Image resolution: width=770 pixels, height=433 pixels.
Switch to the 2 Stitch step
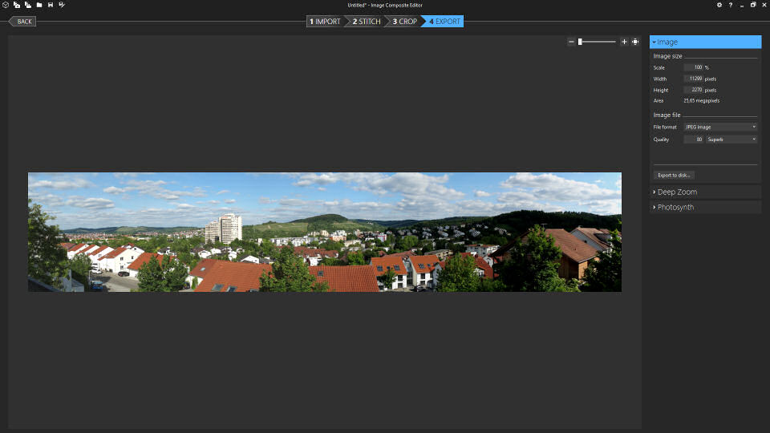coord(366,22)
